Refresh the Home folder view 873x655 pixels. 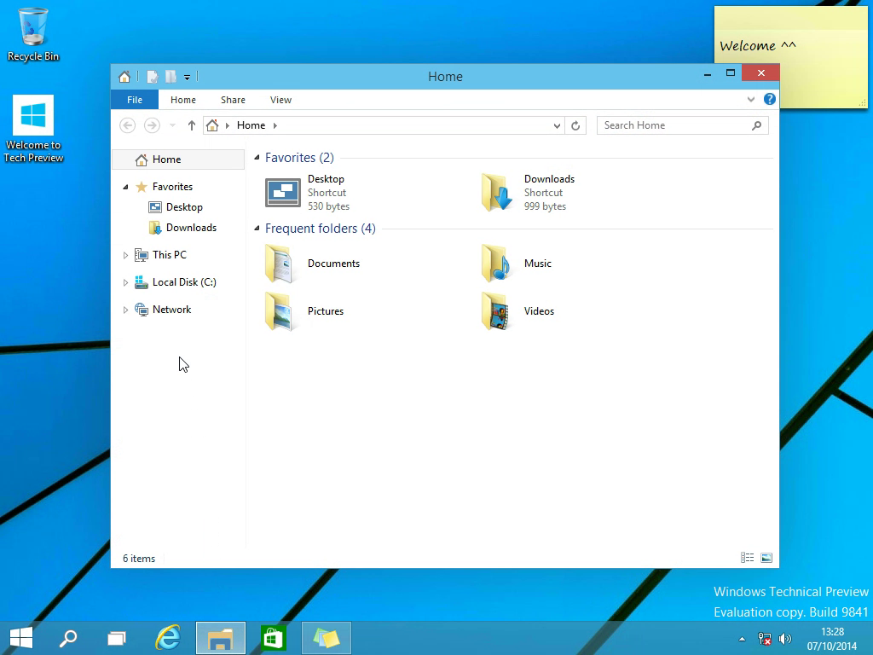click(575, 125)
